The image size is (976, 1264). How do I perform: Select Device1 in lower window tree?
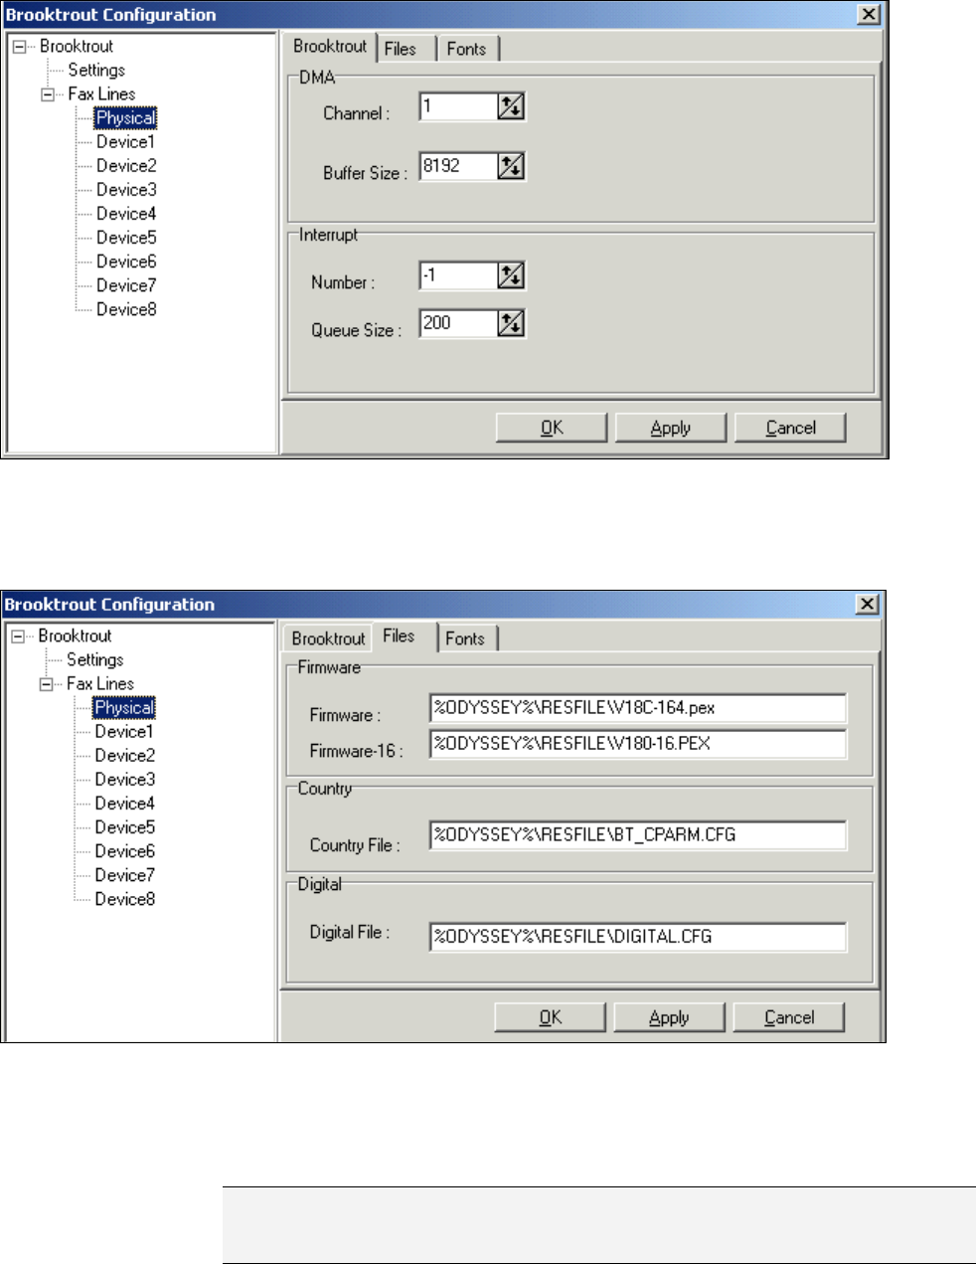(x=124, y=732)
